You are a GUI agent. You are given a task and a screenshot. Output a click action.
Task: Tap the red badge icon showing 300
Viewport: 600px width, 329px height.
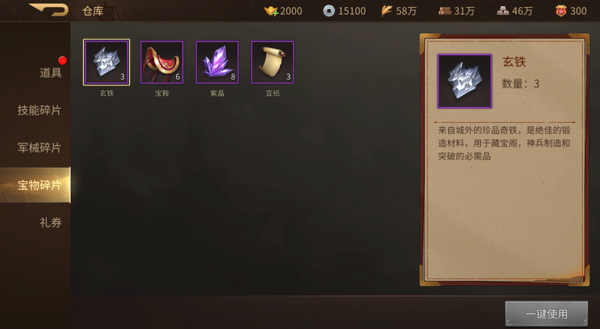(x=561, y=11)
